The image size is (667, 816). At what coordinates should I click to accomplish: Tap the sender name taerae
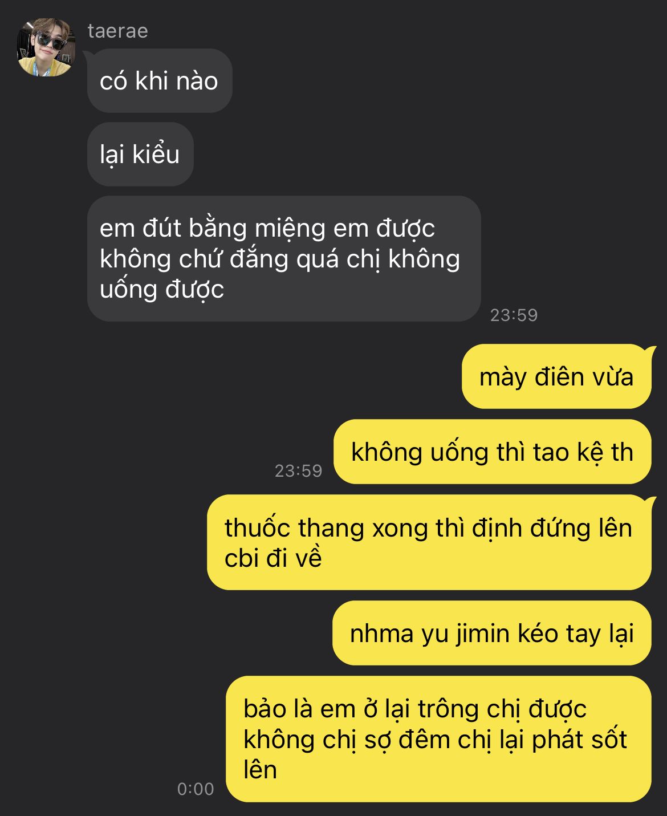[x=118, y=31]
